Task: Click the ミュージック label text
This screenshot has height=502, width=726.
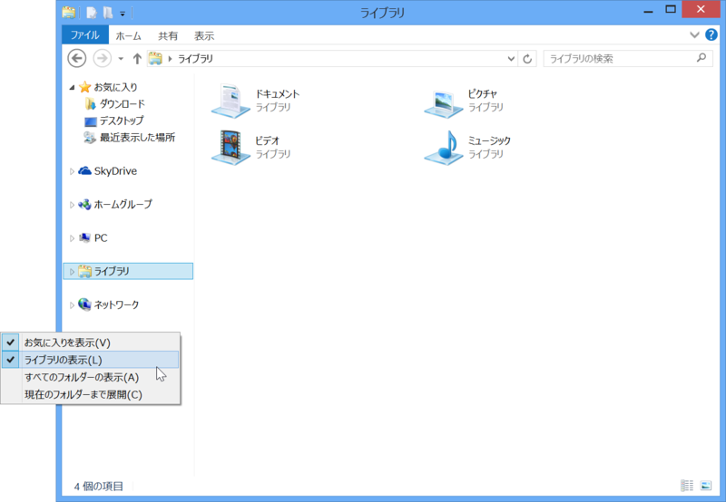Action: point(489,140)
